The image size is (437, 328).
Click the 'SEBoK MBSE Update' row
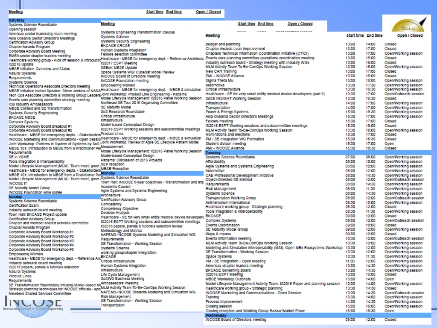(x=119, y=68)
